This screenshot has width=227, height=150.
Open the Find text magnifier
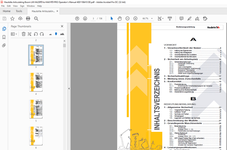36,19
